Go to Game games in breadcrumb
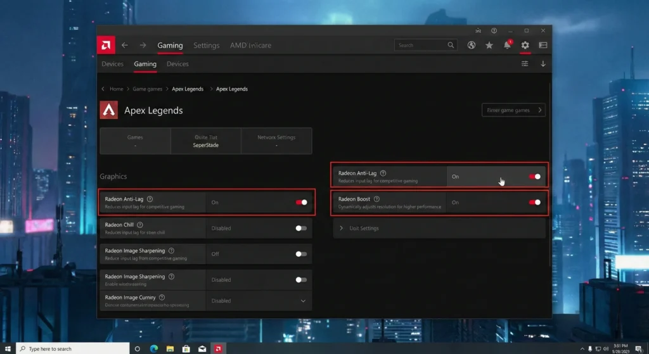The height and width of the screenshot is (354, 649). click(147, 89)
